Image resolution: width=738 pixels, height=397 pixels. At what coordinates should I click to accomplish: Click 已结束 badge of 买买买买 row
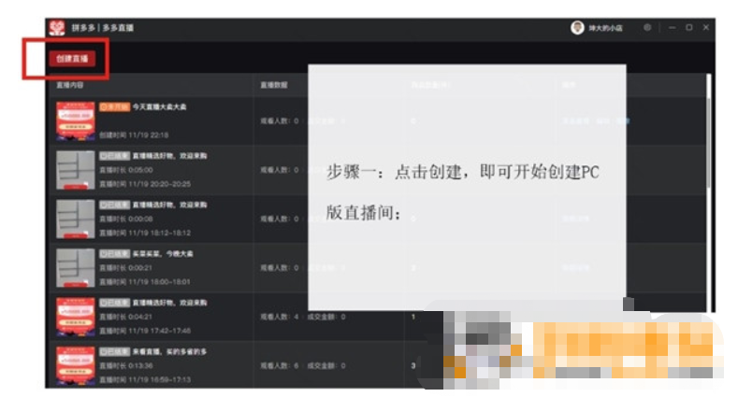(x=114, y=254)
